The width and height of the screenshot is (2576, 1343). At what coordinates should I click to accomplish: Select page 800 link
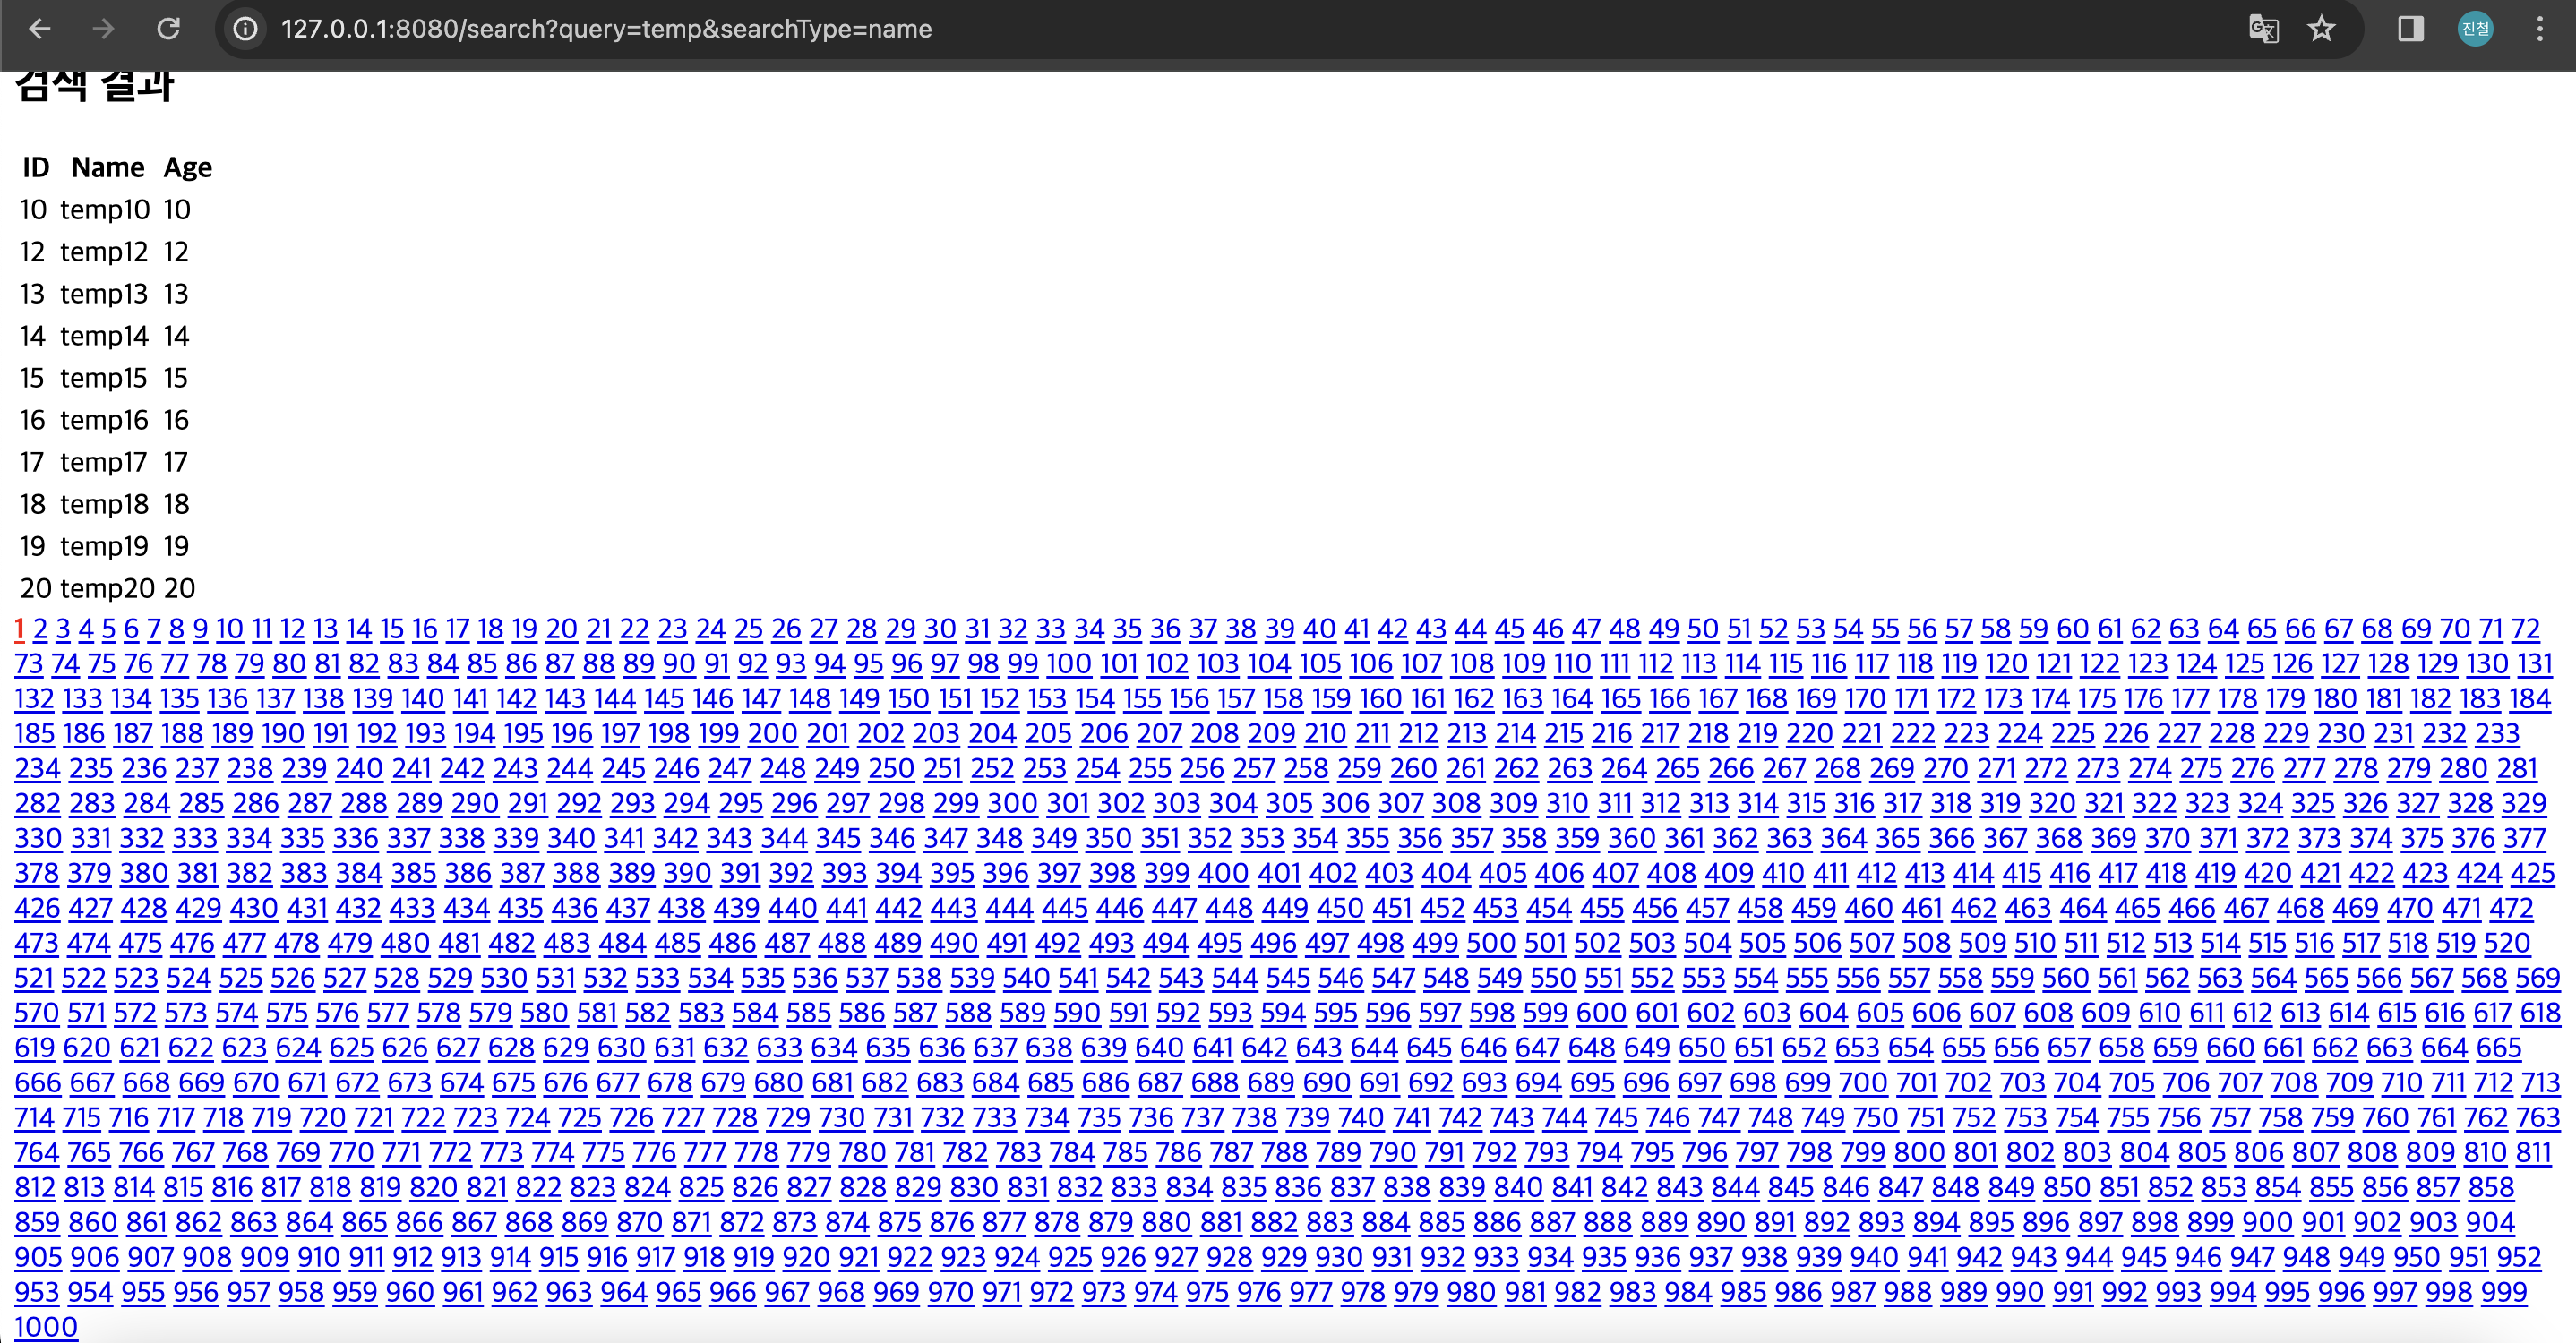point(1918,1154)
